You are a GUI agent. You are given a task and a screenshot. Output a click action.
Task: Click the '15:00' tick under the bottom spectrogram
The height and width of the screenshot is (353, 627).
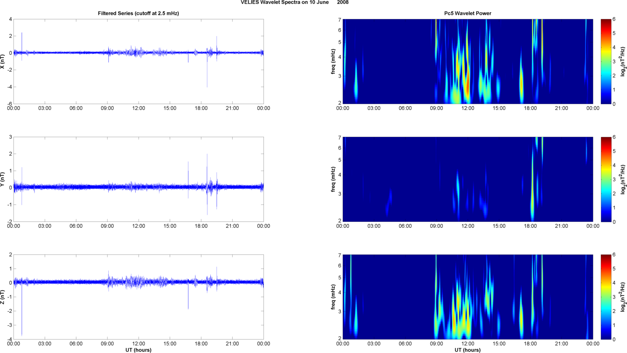[x=499, y=343]
